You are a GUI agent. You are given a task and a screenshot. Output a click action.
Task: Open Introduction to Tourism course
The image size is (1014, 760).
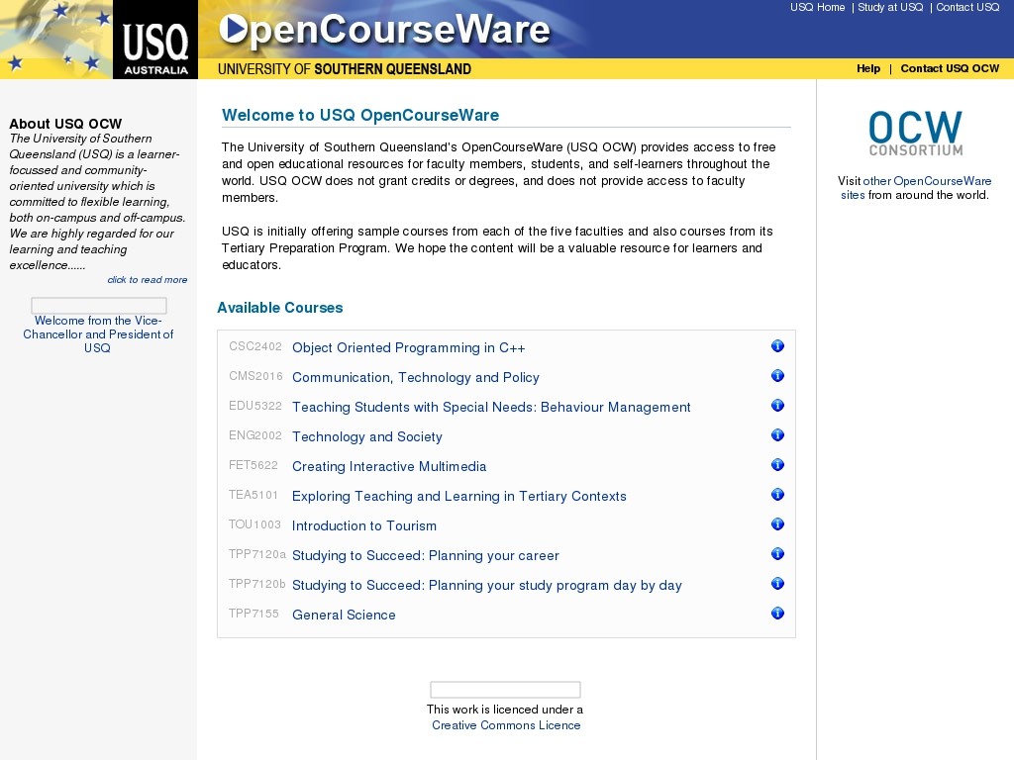(x=364, y=526)
